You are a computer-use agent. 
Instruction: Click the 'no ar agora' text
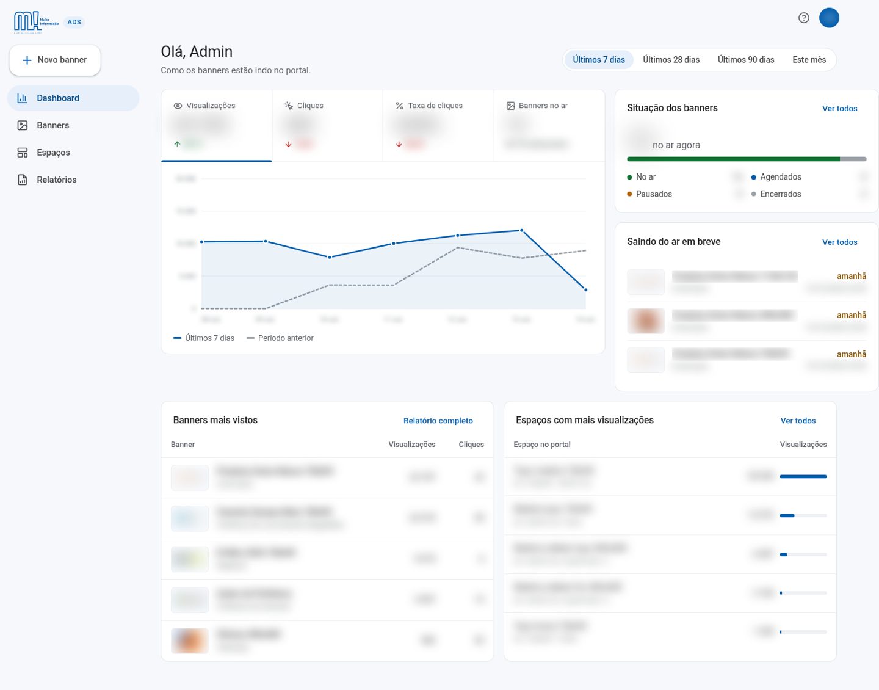tap(676, 145)
